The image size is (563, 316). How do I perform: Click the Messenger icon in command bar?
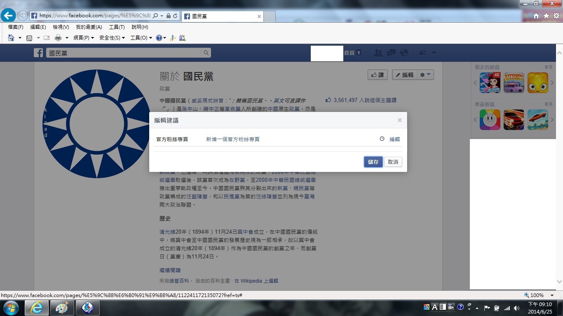(x=173, y=38)
